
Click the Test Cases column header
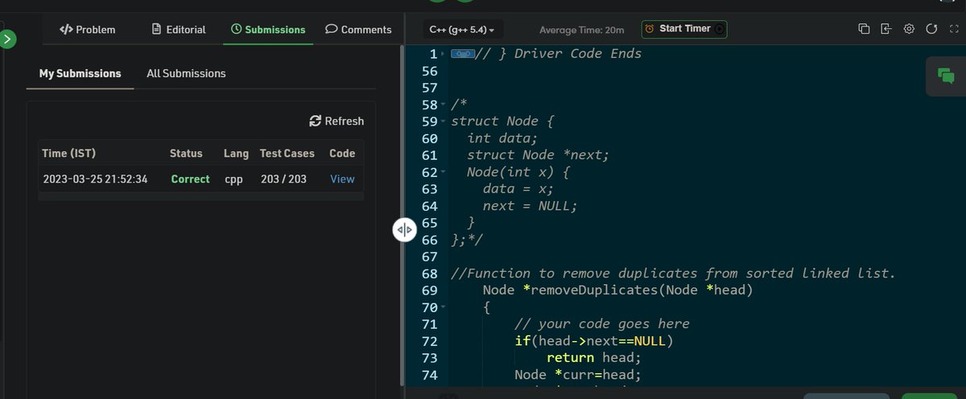287,153
